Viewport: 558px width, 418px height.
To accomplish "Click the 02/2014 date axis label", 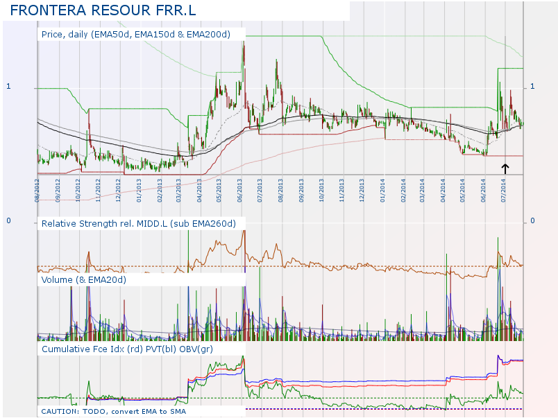I will tap(403, 191).
